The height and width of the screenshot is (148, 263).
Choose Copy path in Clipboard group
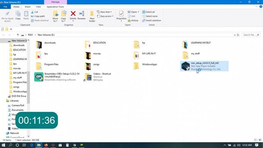(x=38, y=16)
